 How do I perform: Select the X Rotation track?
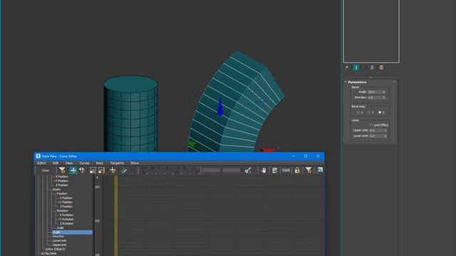point(66,215)
